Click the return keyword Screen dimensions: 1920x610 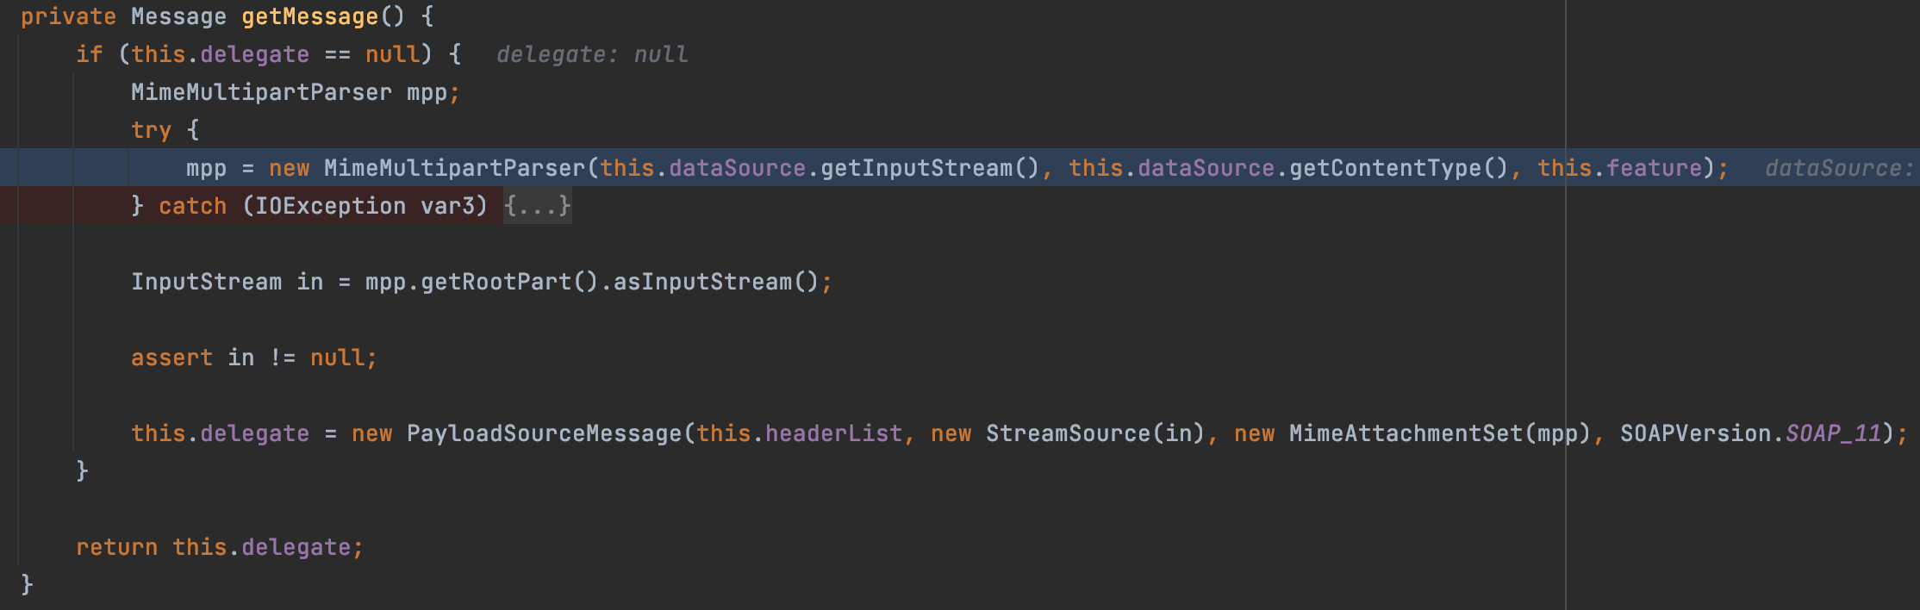pos(116,547)
